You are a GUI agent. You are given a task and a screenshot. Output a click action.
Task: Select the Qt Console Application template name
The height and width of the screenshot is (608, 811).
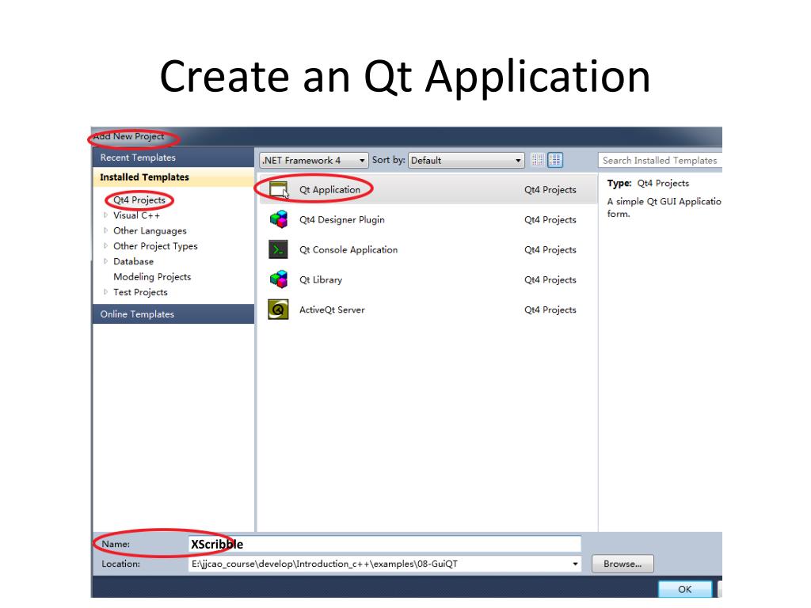click(x=348, y=249)
